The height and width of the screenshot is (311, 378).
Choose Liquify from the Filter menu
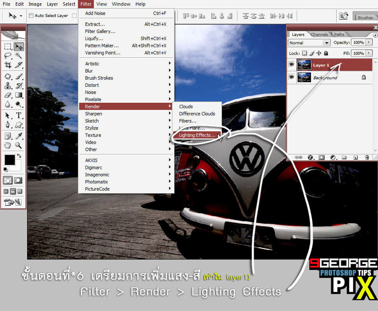[127, 39]
